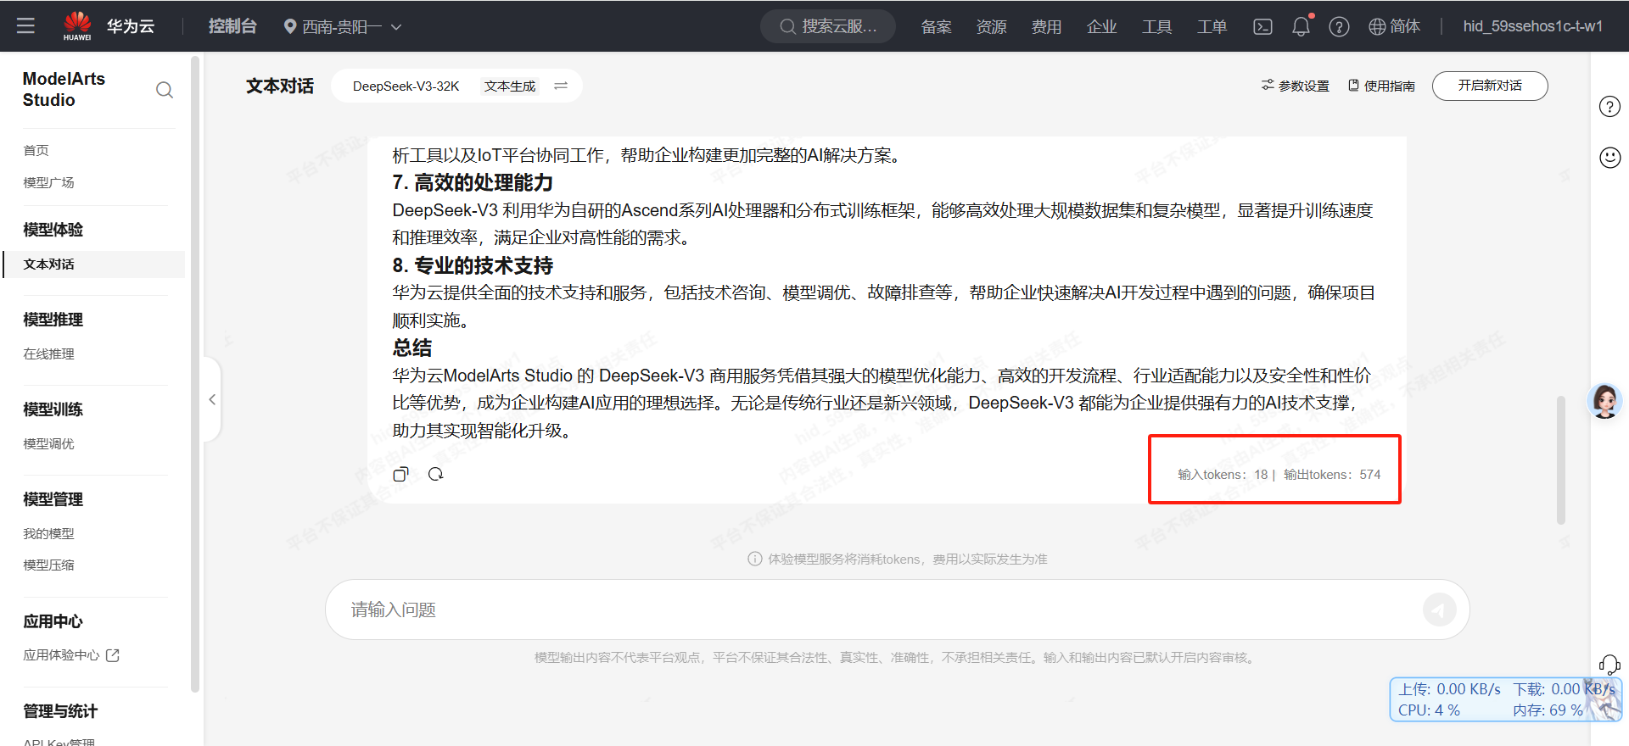
Task: Collapse the left sidebar panel
Action: pyautogui.click(x=212, y=399)
